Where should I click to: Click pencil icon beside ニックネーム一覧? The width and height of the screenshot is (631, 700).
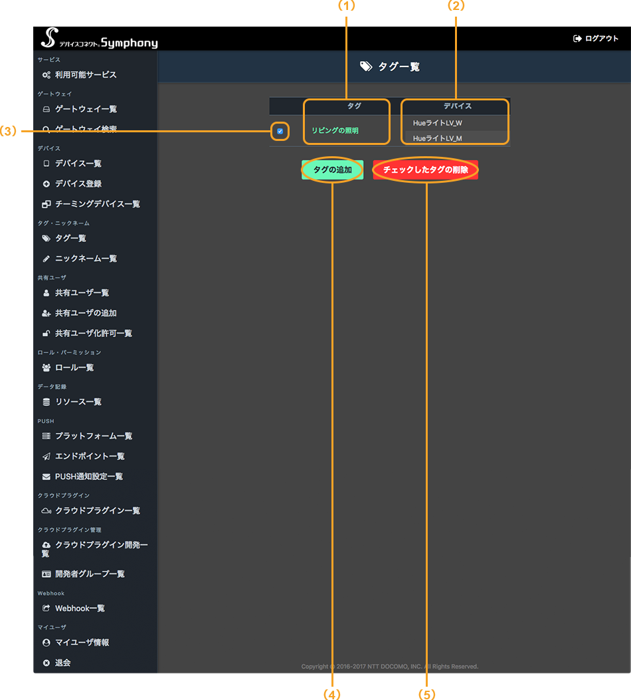pyautogui.click(x=46, y=259)
